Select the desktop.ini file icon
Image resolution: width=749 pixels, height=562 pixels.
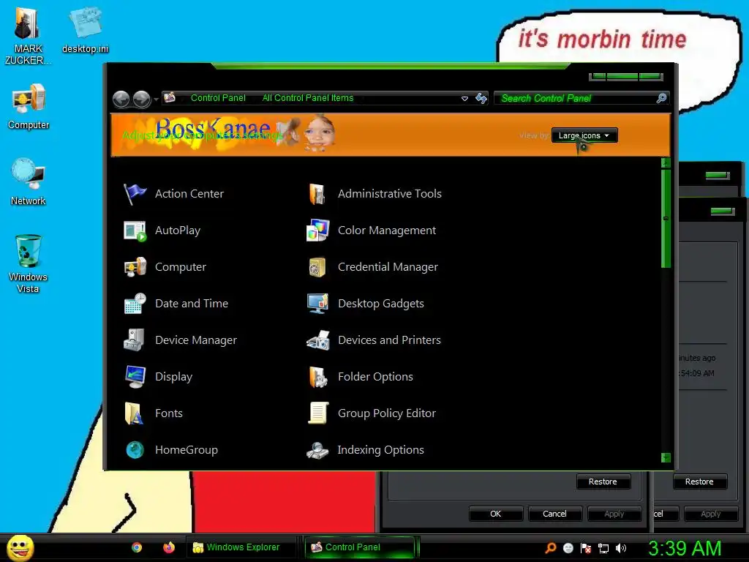tap(85, 29)
